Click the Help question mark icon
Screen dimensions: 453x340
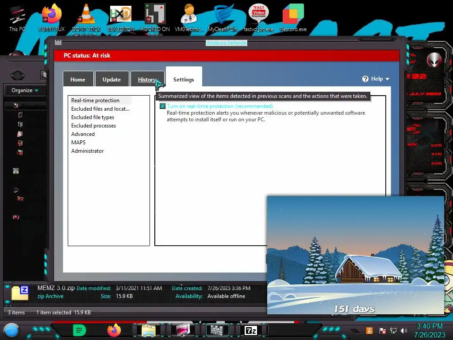click(x=365, y=79)
